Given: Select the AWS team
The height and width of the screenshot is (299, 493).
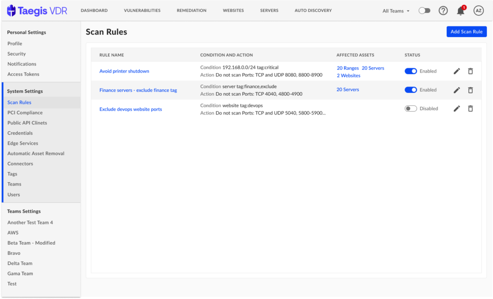Looking at the screenshot, I should [x=13, y=233].
